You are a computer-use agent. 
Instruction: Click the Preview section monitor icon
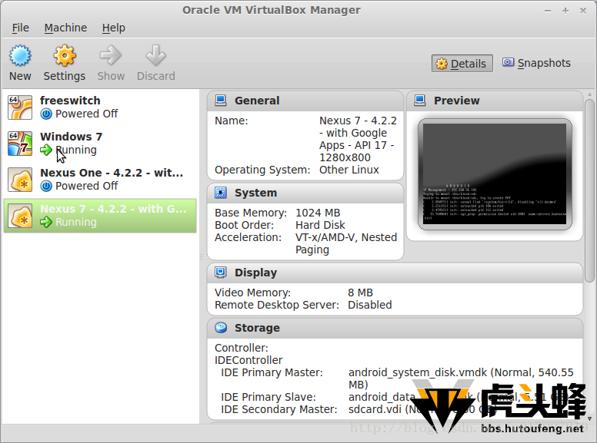pyautogui.click(x=419, y=101)
